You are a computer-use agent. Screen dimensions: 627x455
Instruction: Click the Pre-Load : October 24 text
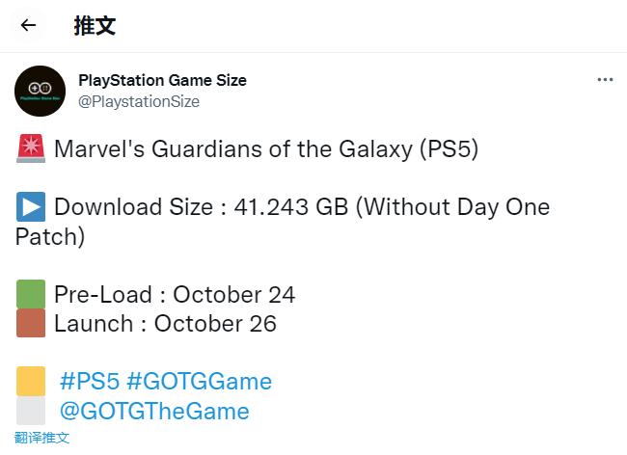pos(175,295)
